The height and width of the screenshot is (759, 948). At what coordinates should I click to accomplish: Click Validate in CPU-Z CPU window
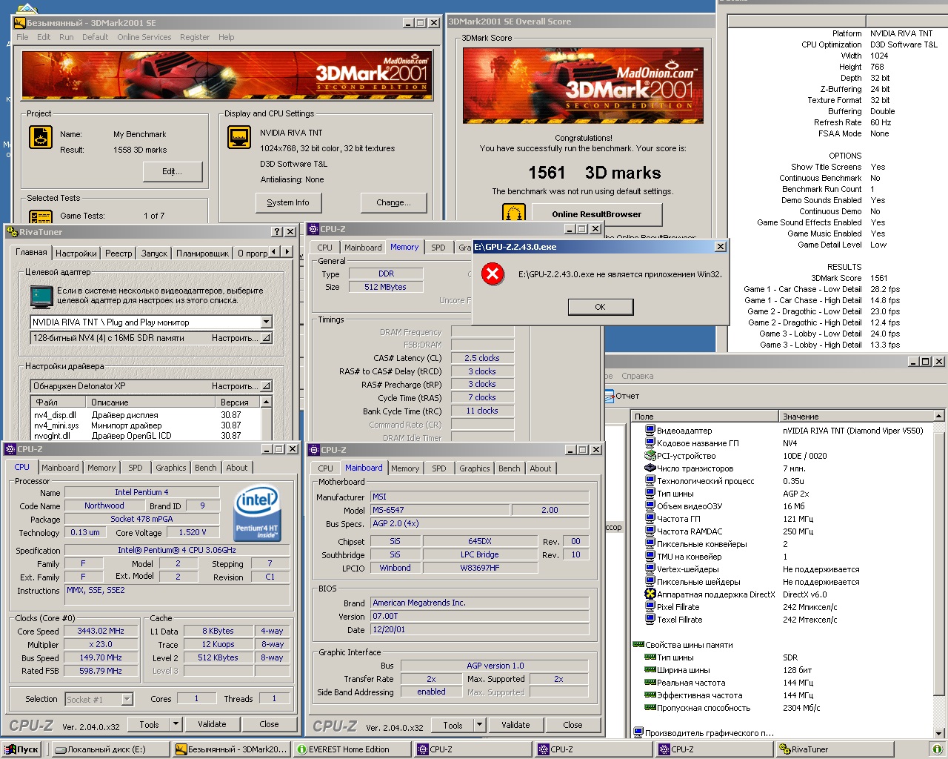pyautogui.click(x=212, y=724)
